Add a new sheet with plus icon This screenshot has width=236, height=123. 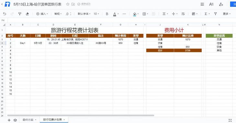coord(9,120)
